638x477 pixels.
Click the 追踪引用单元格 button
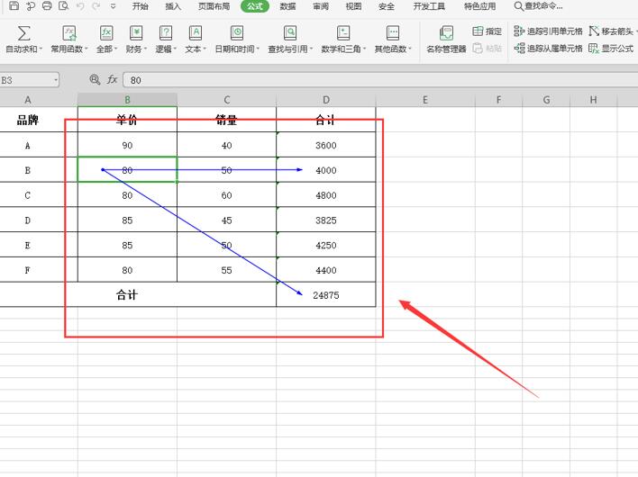548,31
